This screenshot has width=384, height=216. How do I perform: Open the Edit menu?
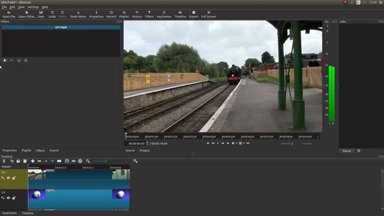(12, 7)
